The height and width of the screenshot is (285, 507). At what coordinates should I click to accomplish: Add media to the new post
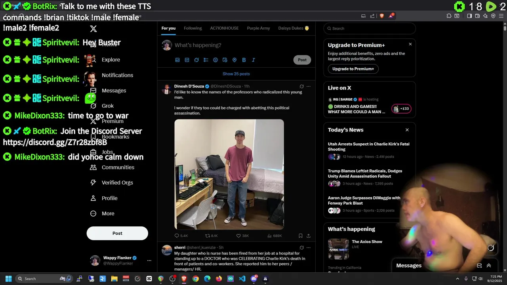pos(177,60)
